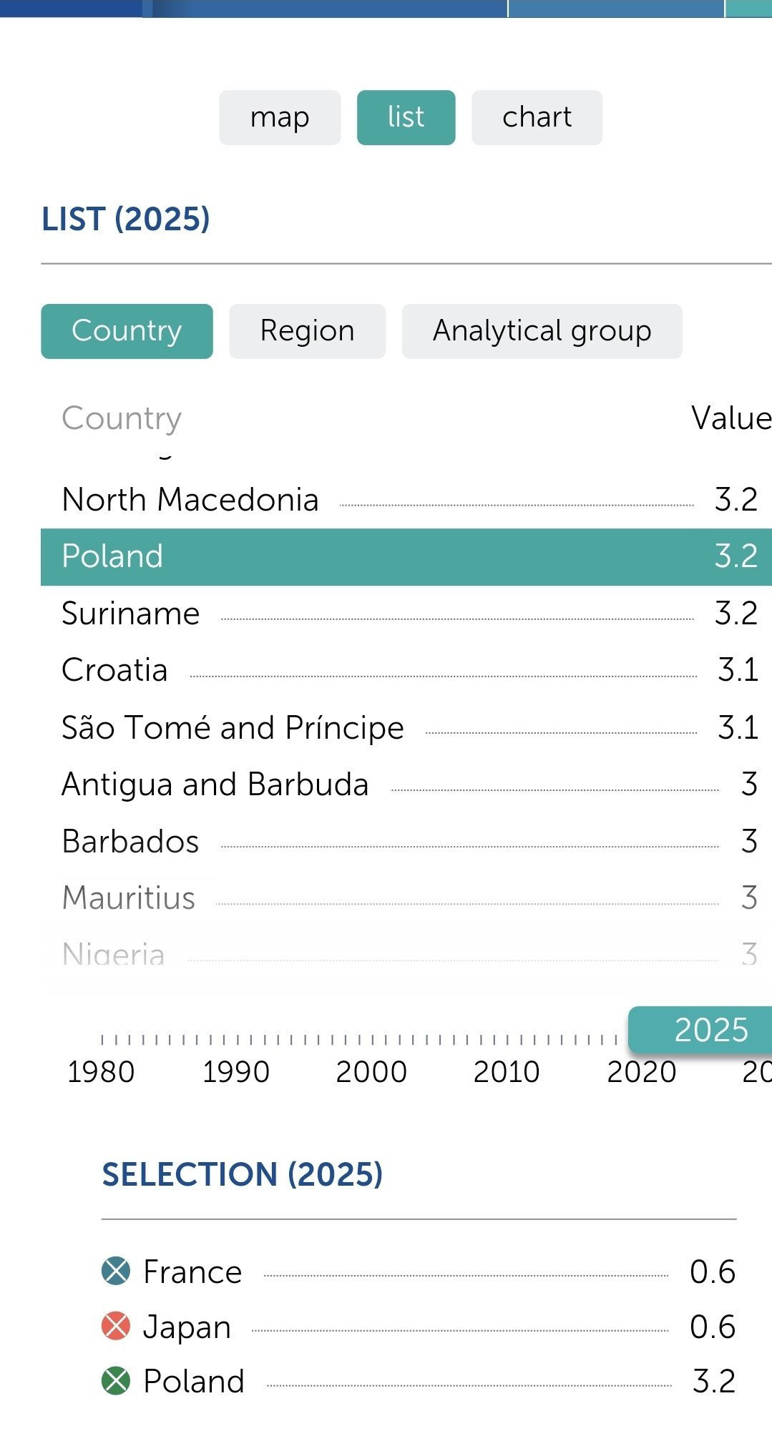Switch to the map view
This screenshot has width=772, height=1431.
(280, 117)
